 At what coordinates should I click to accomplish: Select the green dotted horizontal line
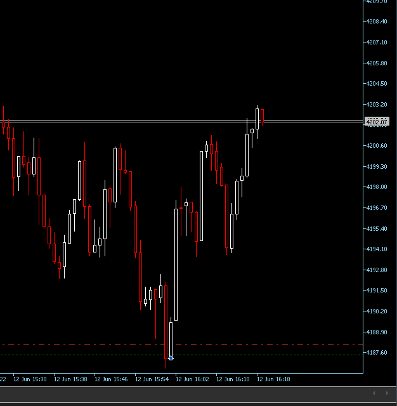point(181,355)
